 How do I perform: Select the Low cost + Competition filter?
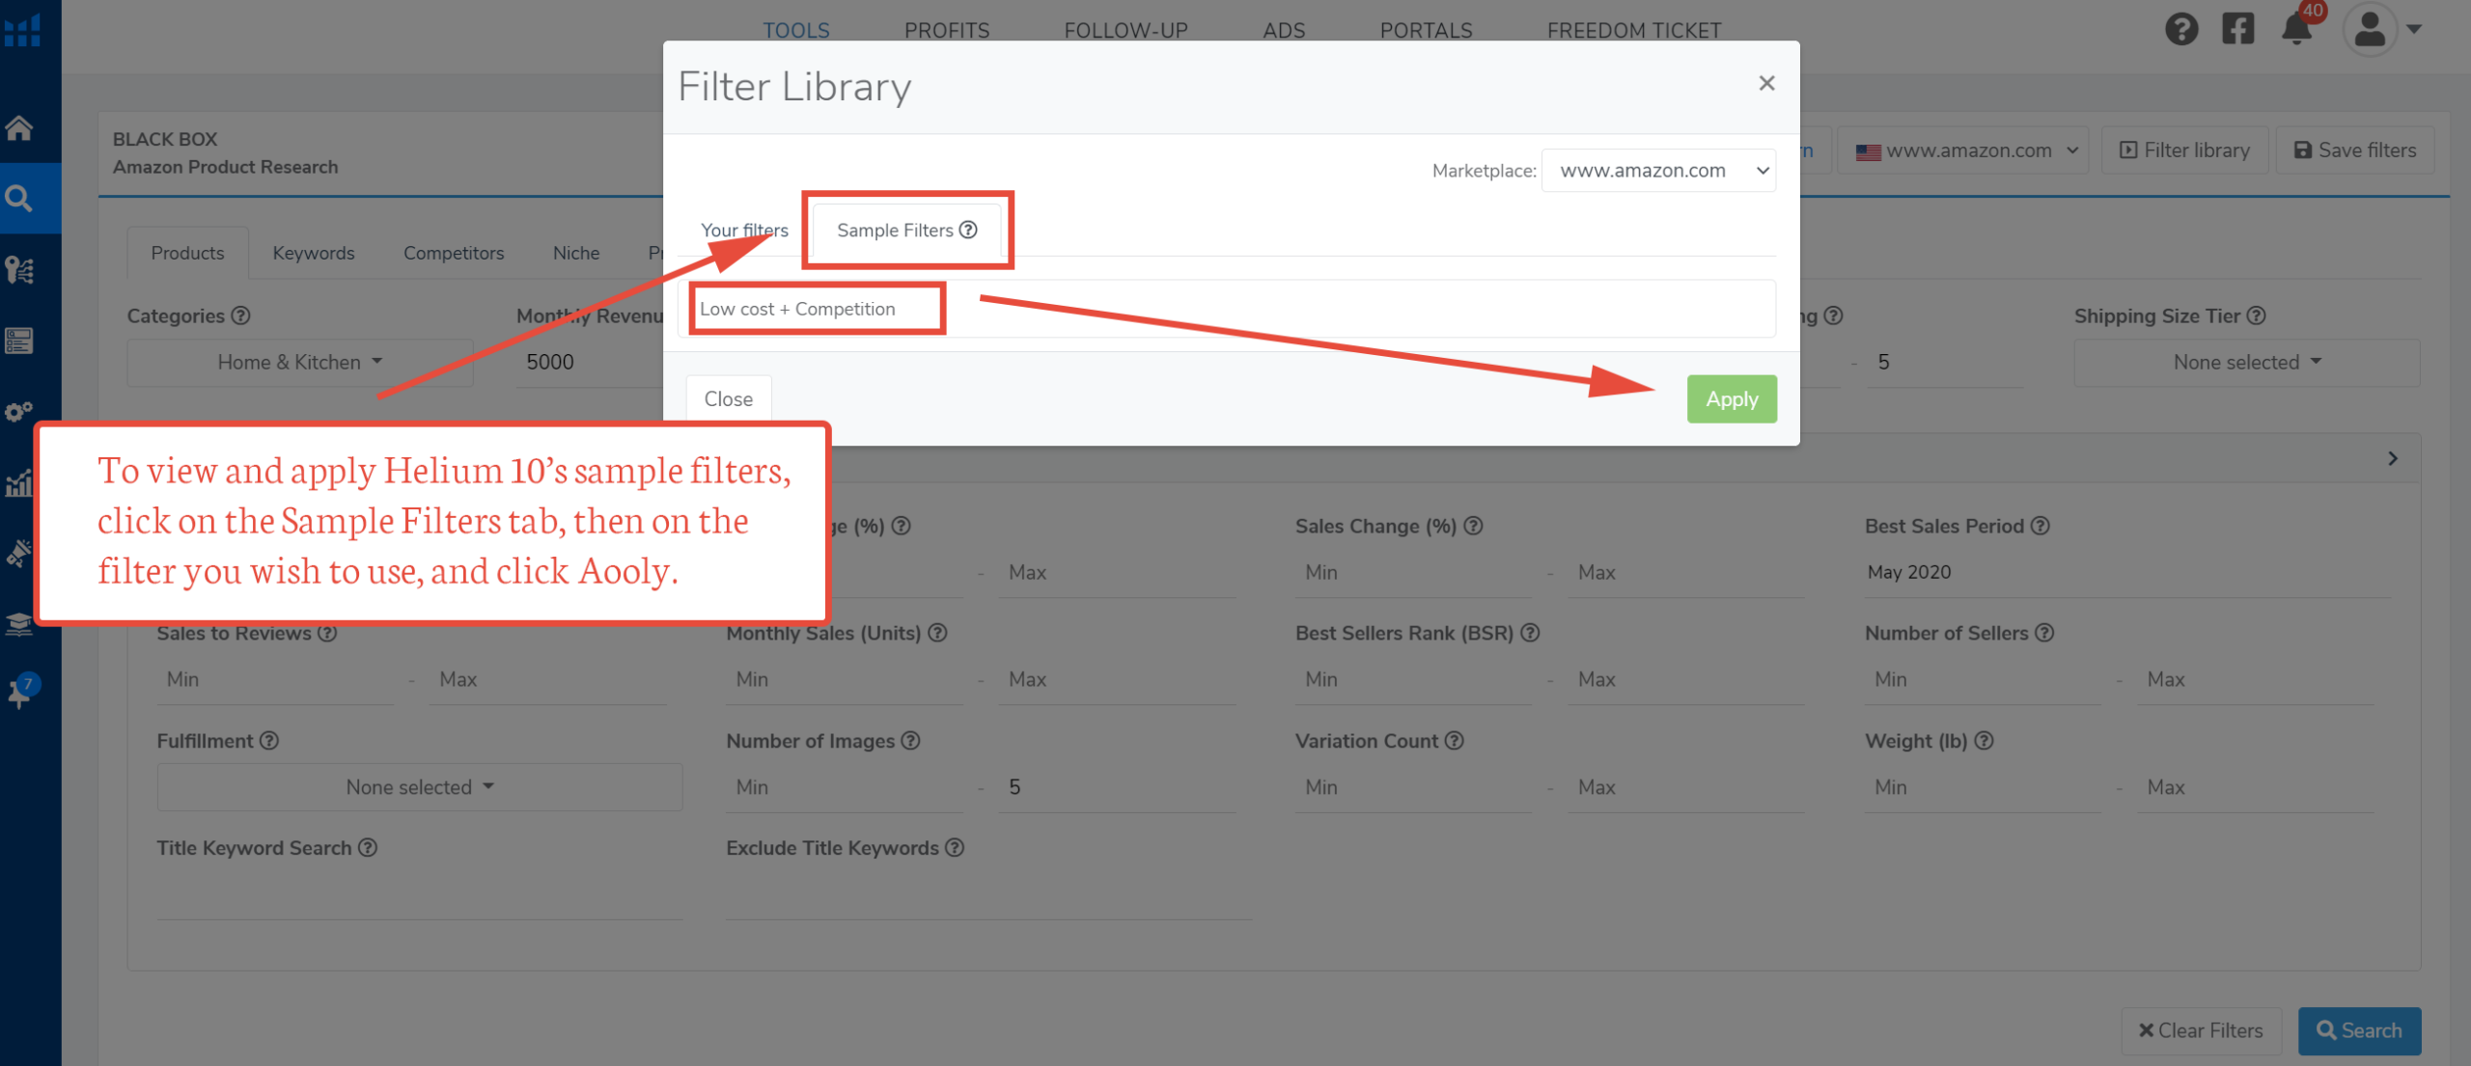[797, 309]
